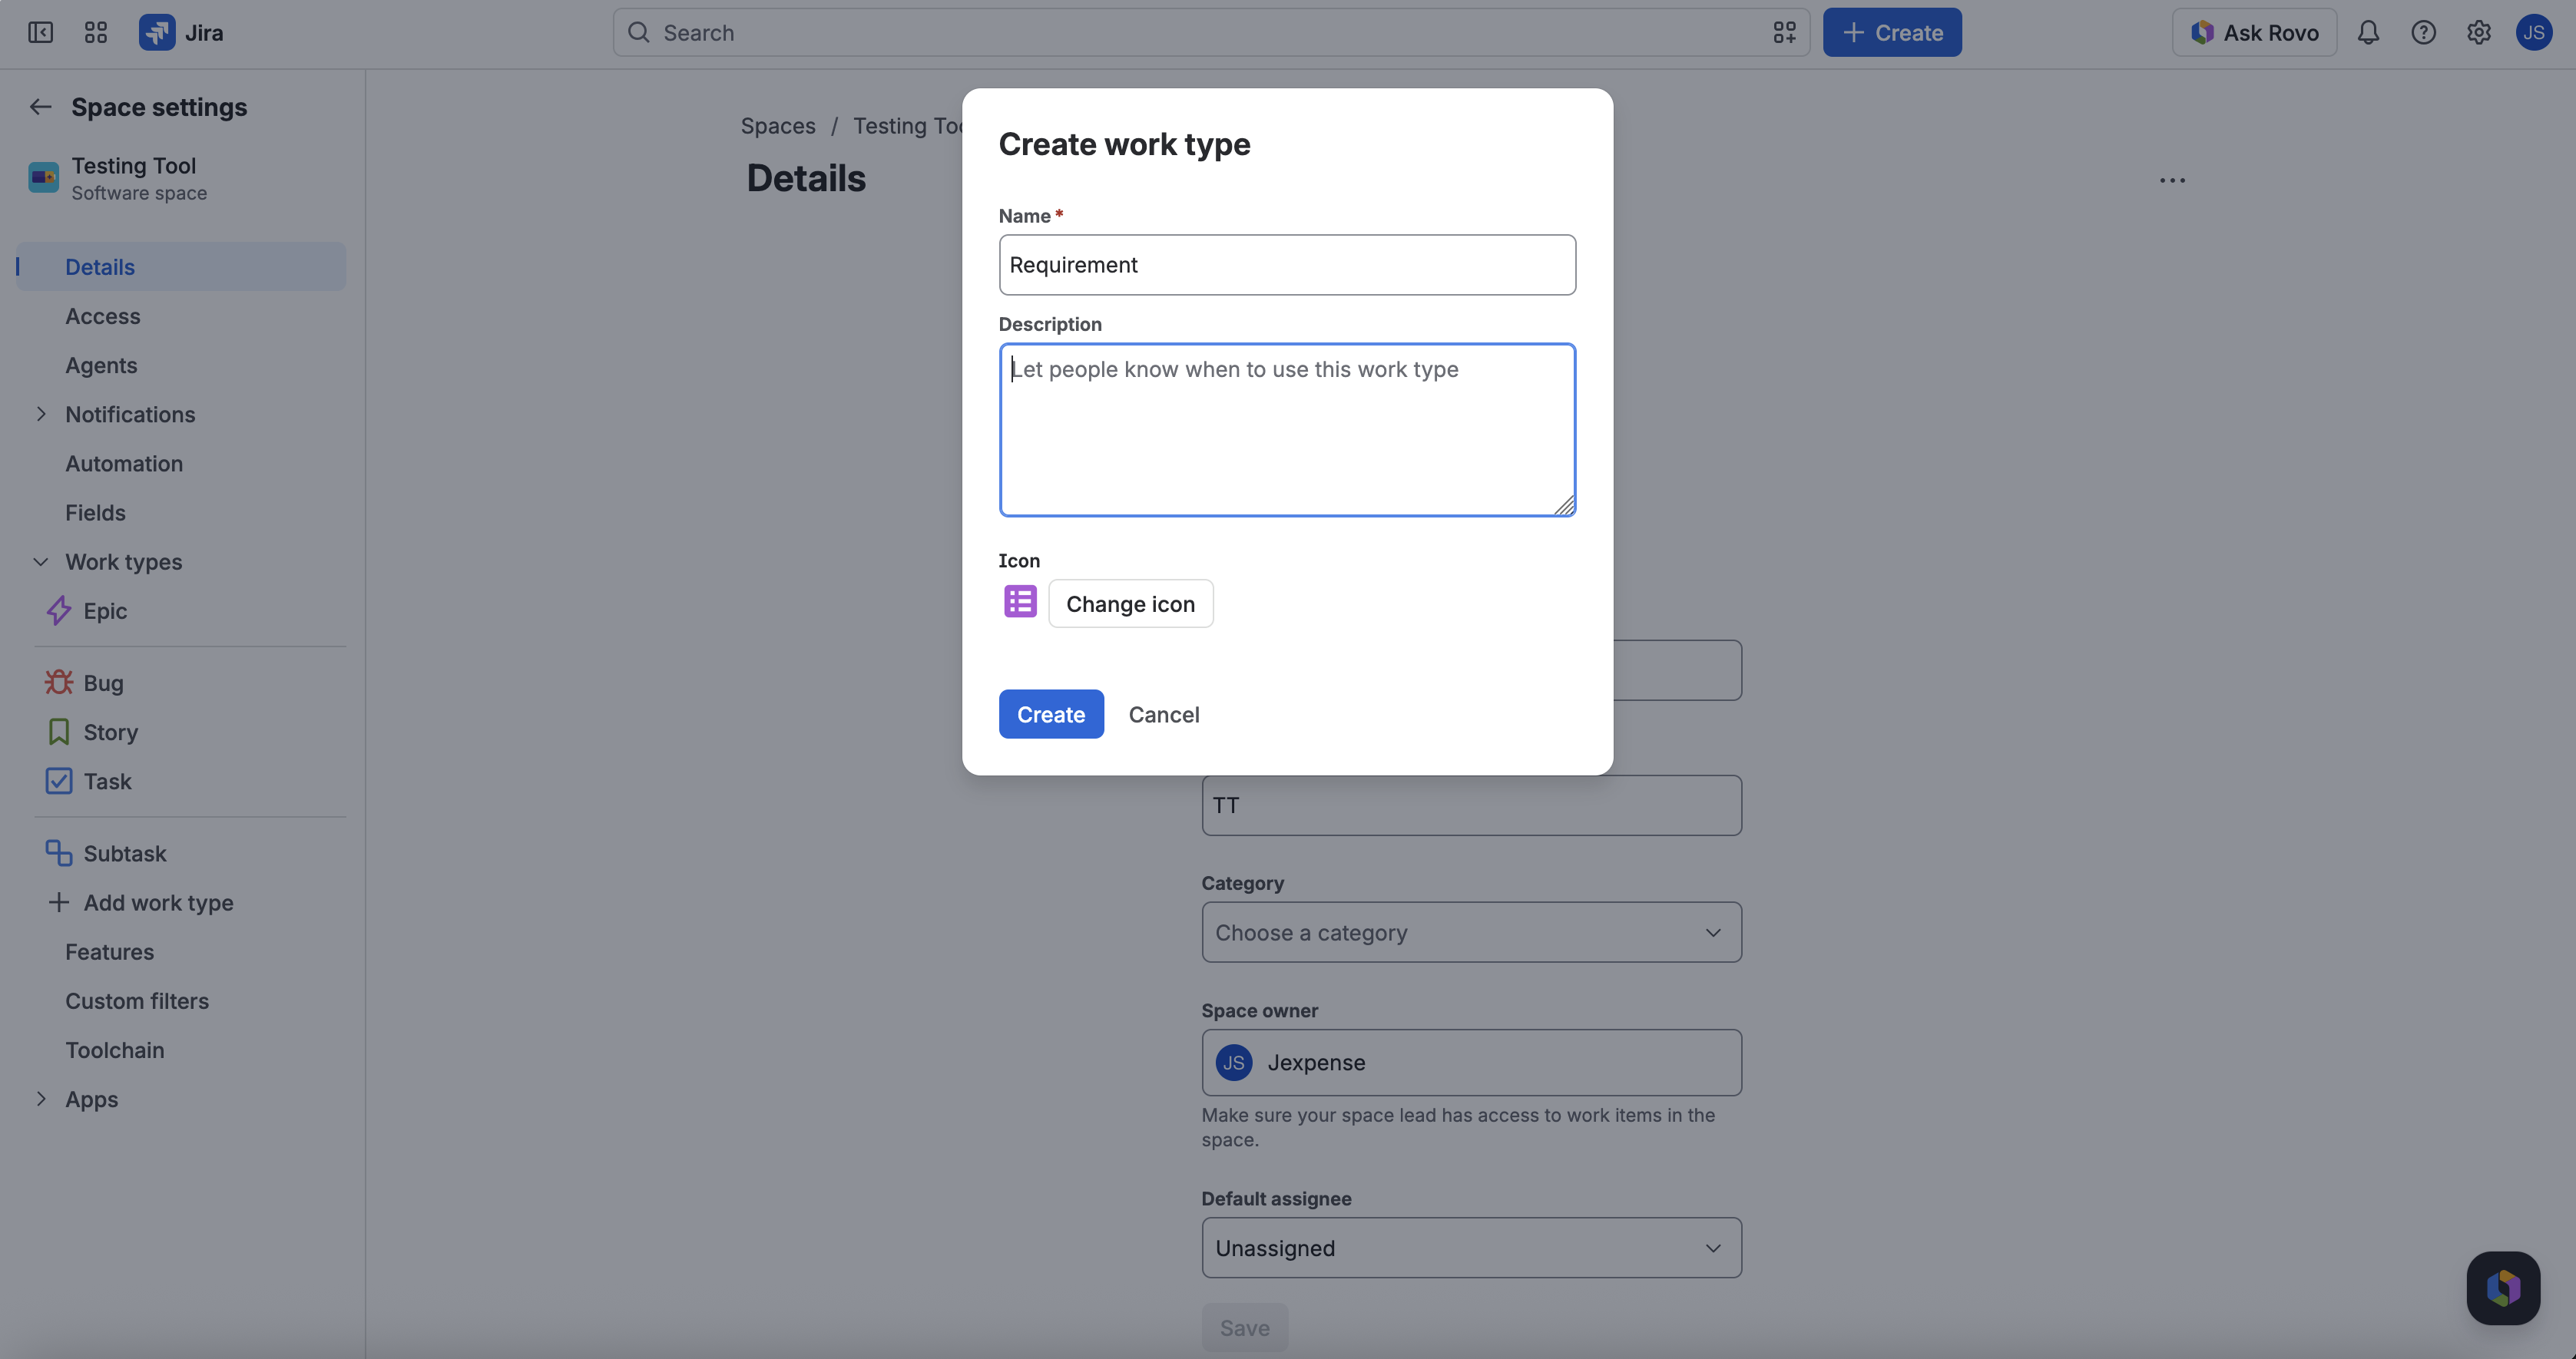Viewport: 2576px width, 1359px height.
Task: Click the Ask Rovo button
Action: click(2253, 33)
